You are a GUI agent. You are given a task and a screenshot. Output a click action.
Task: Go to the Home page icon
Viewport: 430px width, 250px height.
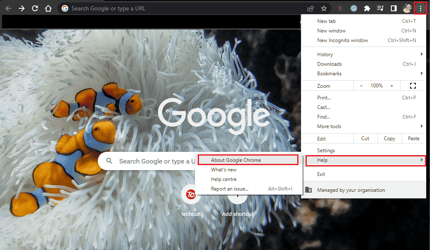[x=48, y=8]
